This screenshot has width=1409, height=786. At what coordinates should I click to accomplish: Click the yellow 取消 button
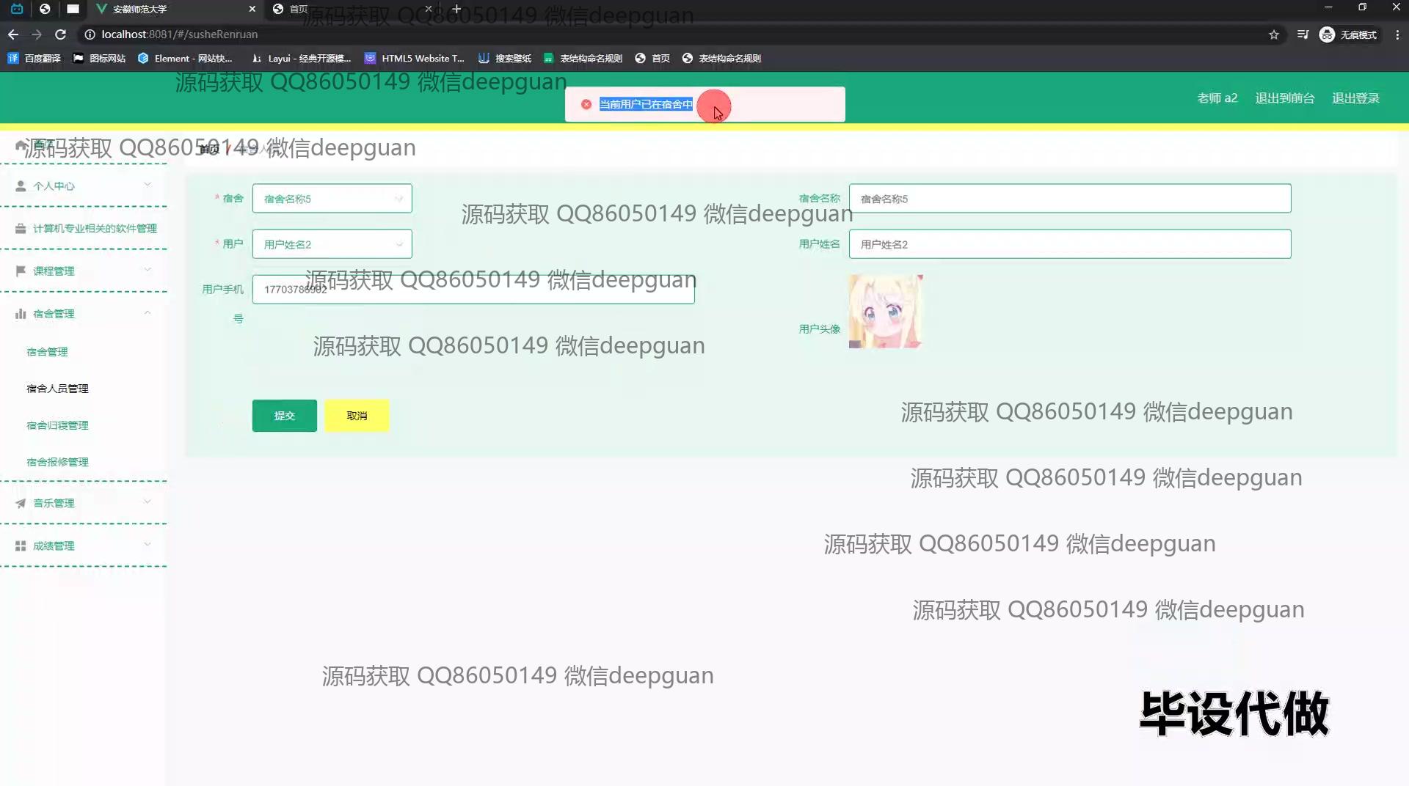[357, 416]
